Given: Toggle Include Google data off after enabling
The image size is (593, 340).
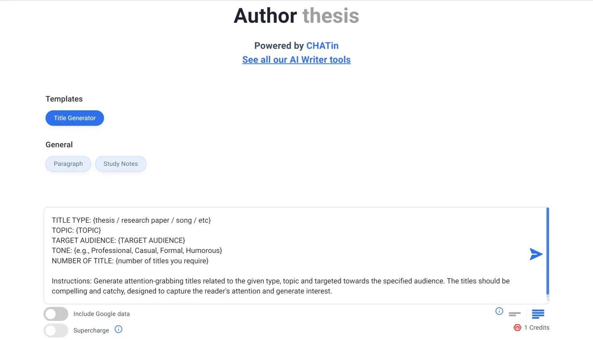Looking at the screenshot, I should click(x=56, y=314).
